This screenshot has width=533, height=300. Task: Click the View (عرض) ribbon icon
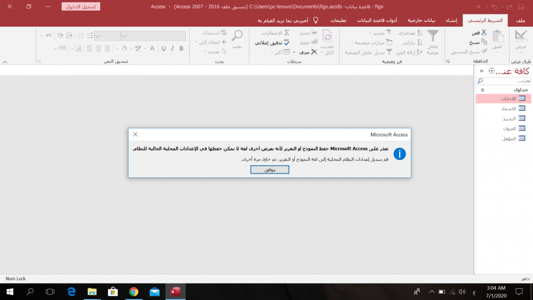[520, 36]
